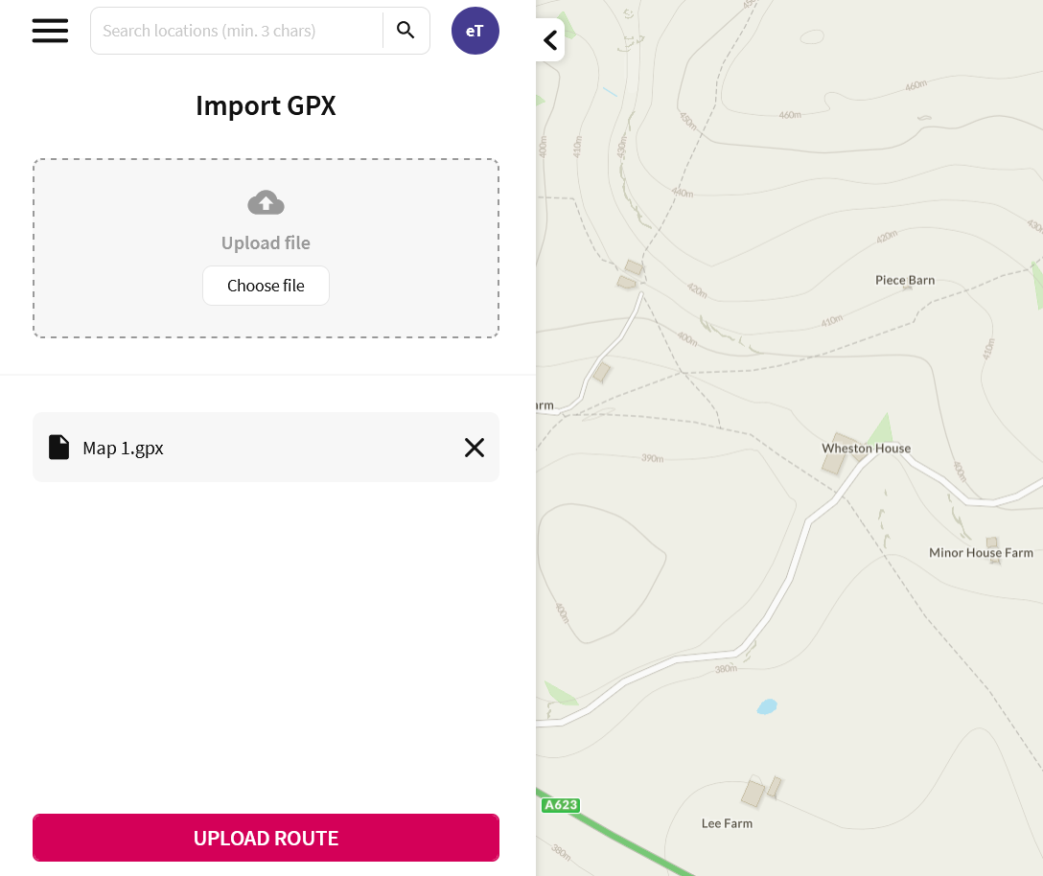Image resolution: width=1043 pixels, height=876 pixels.
Task: Click the Minor House Farm label
Action: click(981, 553)
